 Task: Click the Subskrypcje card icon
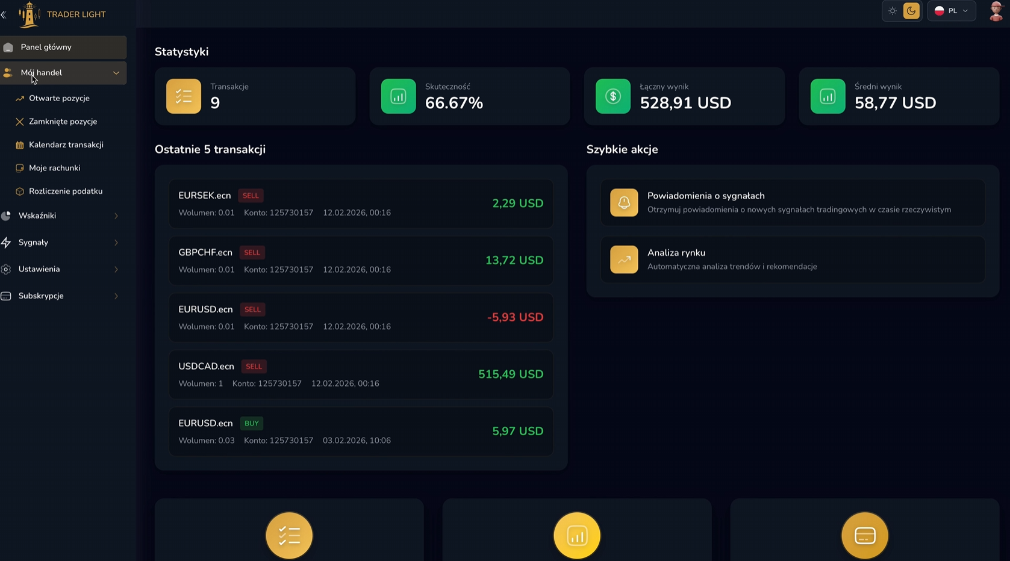(7, 296)
